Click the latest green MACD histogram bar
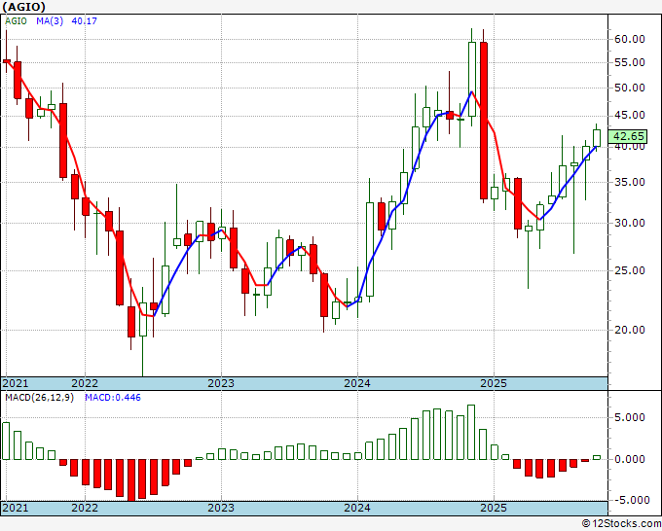Viewport: 662px width, 531px height. [597, 457]
